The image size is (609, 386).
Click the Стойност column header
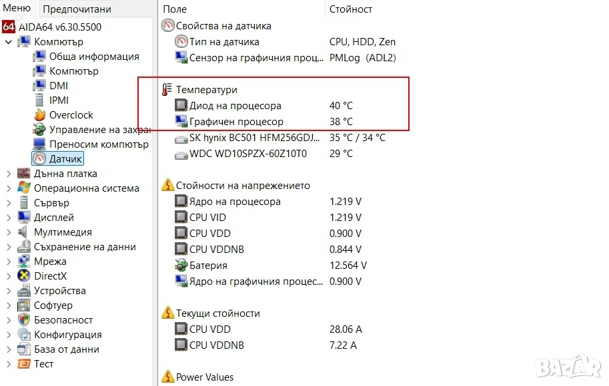[351, 9]
